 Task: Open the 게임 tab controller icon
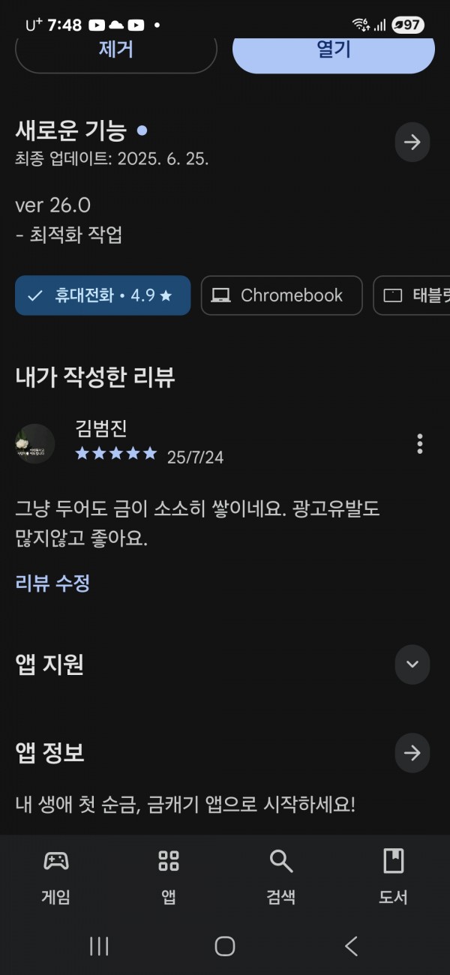coord(56,861)
